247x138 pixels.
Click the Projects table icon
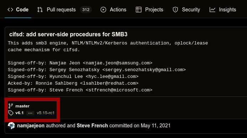(139, 10)
